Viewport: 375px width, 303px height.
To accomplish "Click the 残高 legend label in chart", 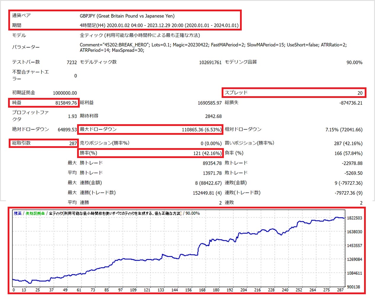I will [x=17, y=213].
